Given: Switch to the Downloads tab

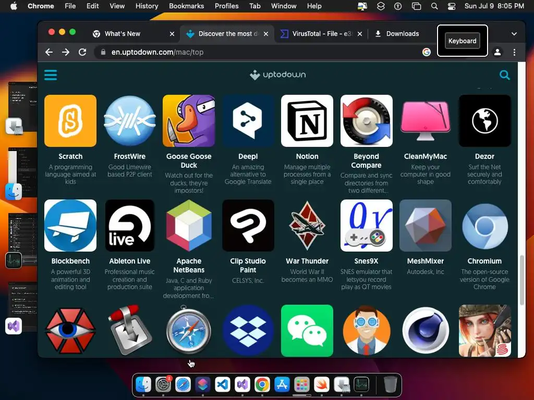Looking at the screenshot, I should [402, 34].
